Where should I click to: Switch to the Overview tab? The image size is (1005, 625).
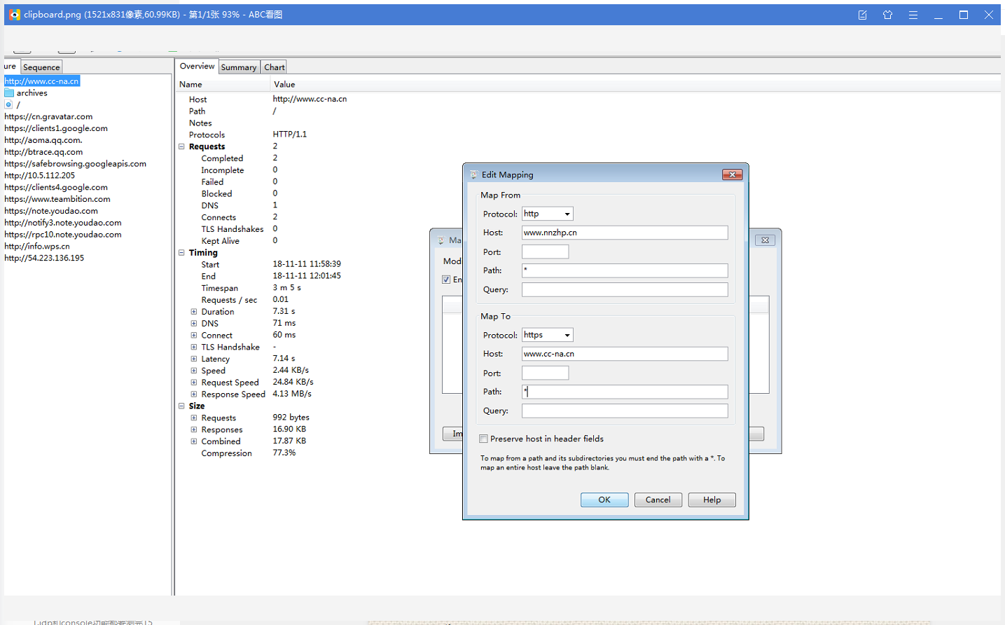coord(197,67)
